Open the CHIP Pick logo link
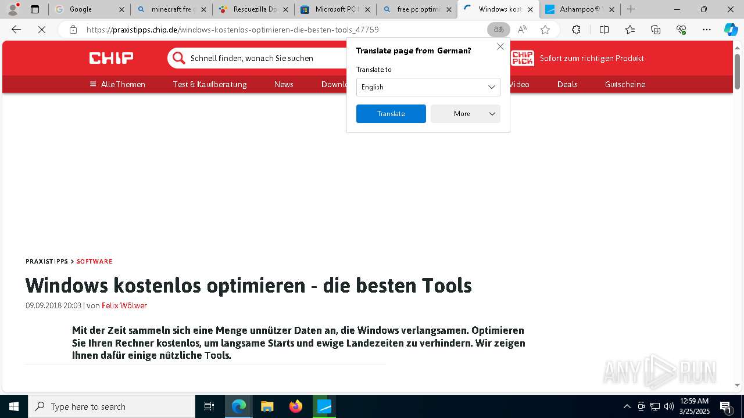This screenshot has height=418, width=744. point(523,58)
